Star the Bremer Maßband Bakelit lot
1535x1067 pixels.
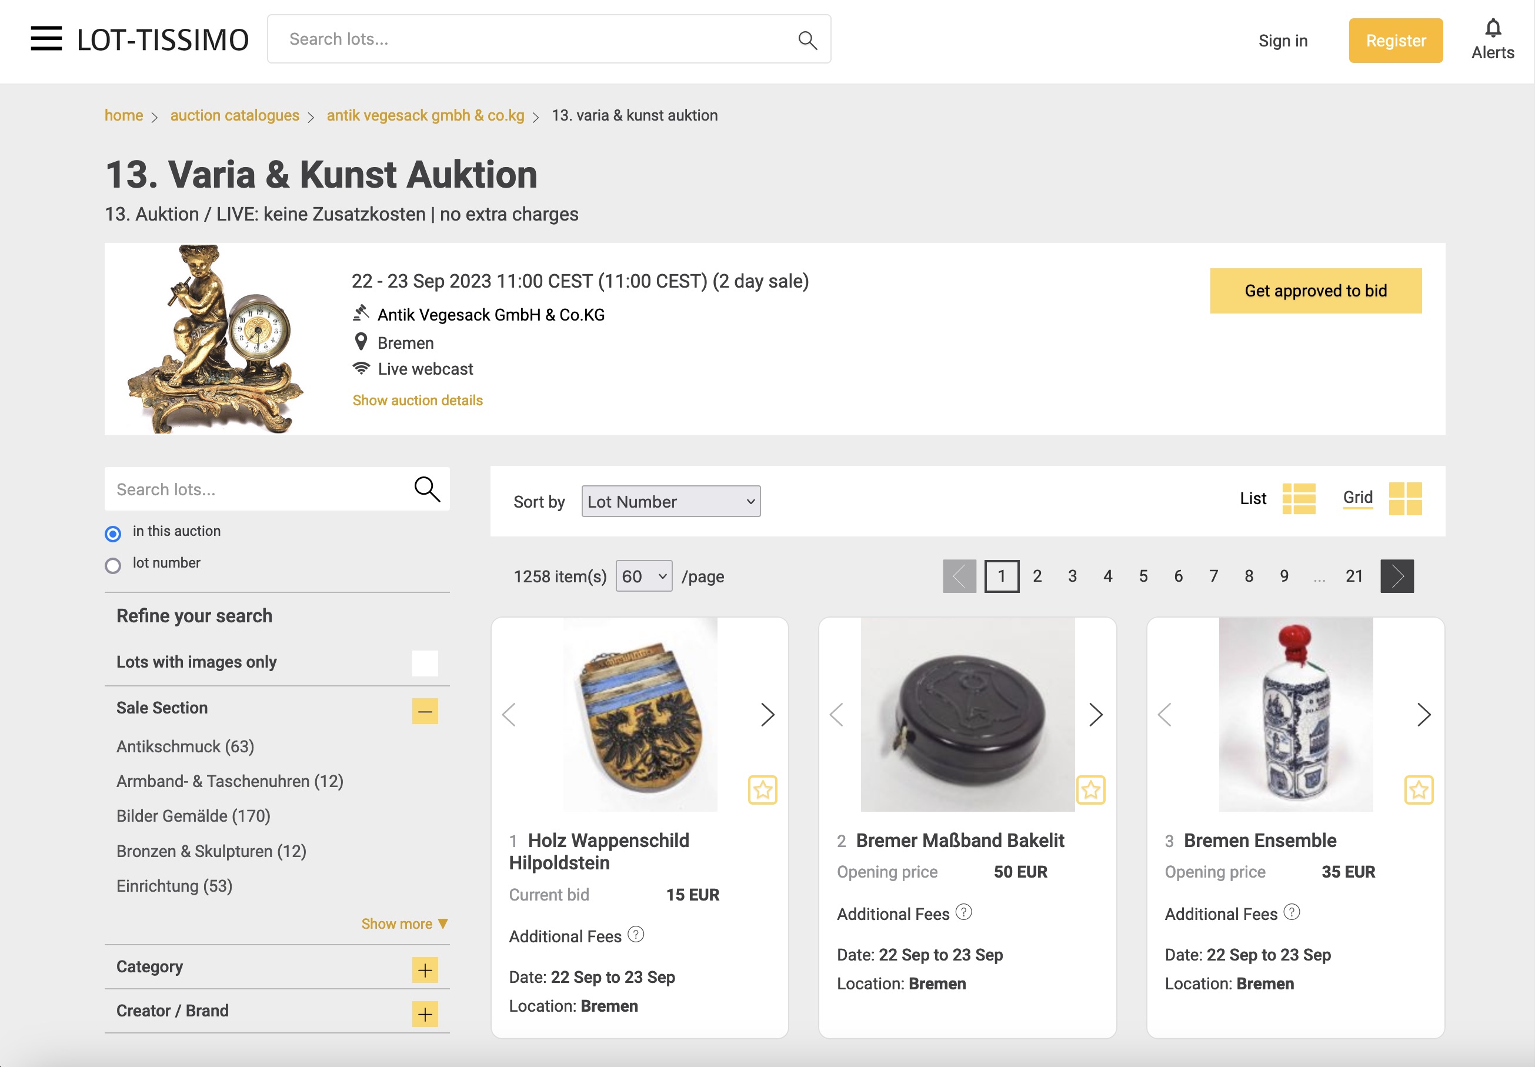tap(1090, 789)
